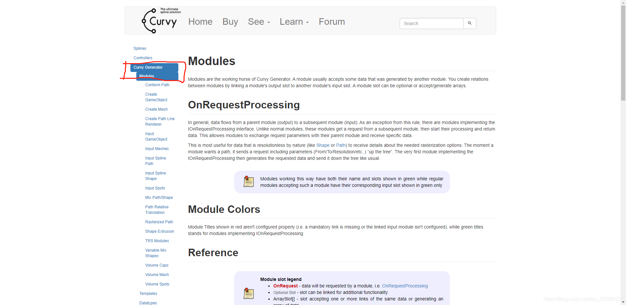This screenshot has width=626, height=305.
Task: Open Volume Spots page
Action: click(157, 284)
